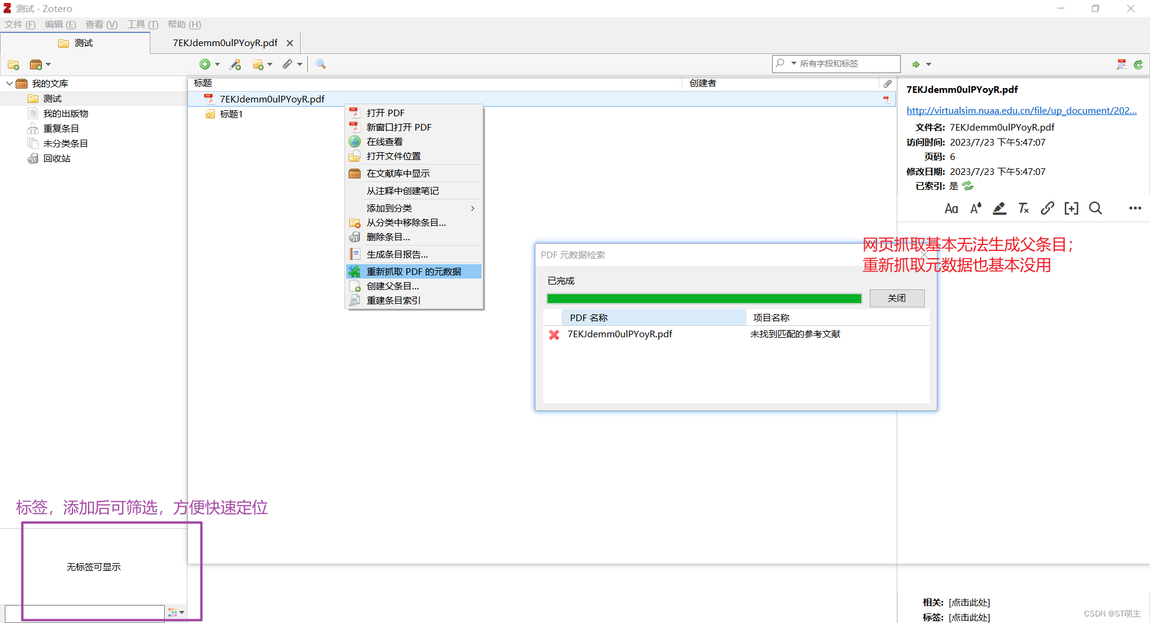
Task: Click the New Library briefcase icon
Action: pos(36,64)
